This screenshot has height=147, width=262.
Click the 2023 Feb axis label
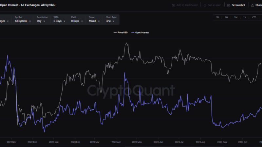coord(75,142)
